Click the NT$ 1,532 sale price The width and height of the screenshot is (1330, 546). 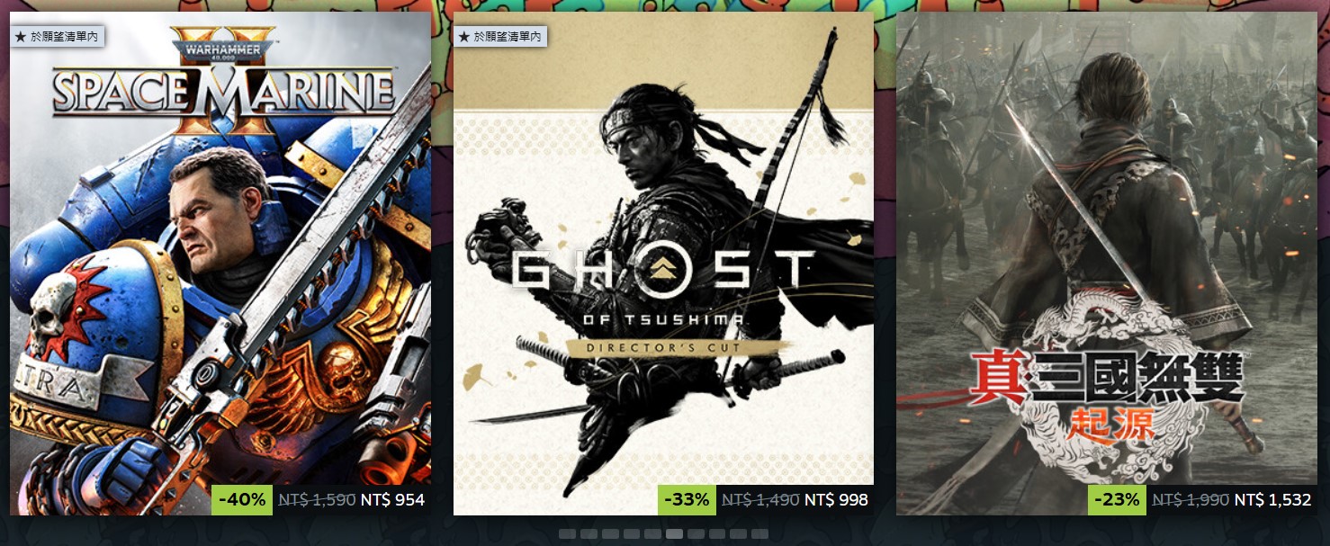(x=1273, y=499)
